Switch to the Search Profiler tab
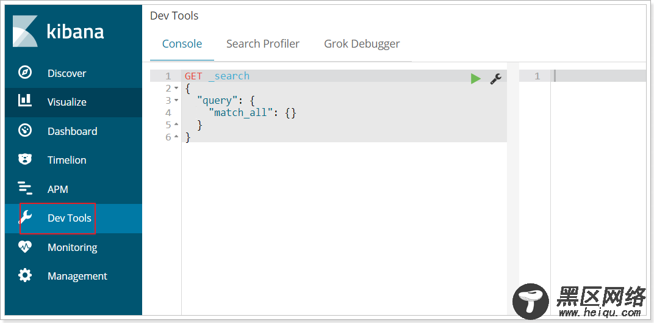Screen dimensions: 654x323 pos(263,44)
